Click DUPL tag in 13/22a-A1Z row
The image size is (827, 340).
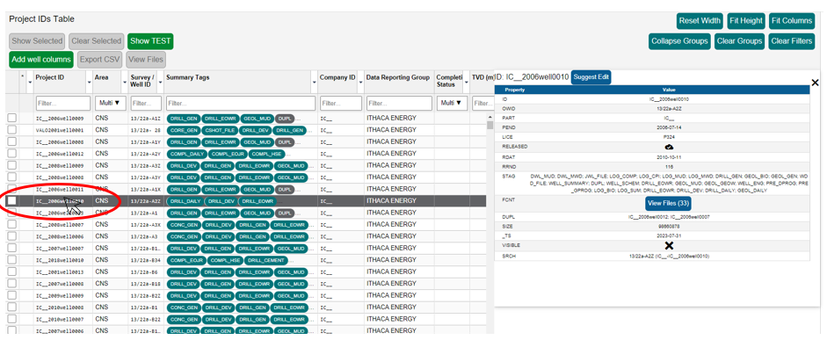click(284, 119)
